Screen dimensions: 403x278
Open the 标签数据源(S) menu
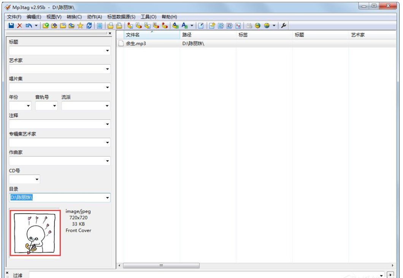point(121,17)
